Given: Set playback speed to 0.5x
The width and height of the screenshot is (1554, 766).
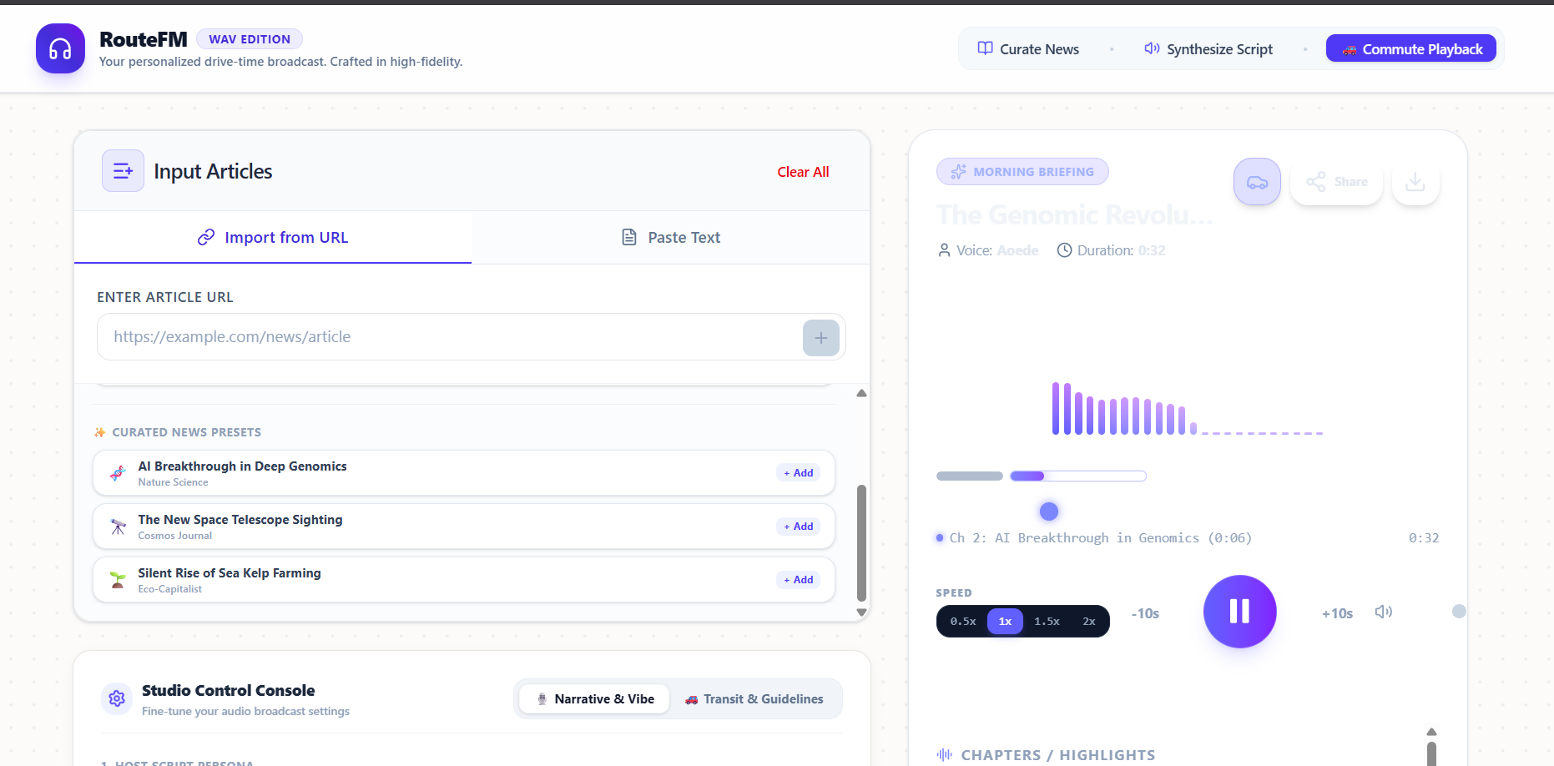Looking at the screenshot, I should pyautogui.click(x=963, y=622).
